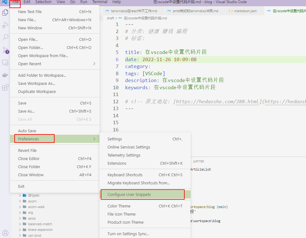Expand the Open Recent submenu arrow
Viewport: 306px width, 238px height.
click(94, 64)
